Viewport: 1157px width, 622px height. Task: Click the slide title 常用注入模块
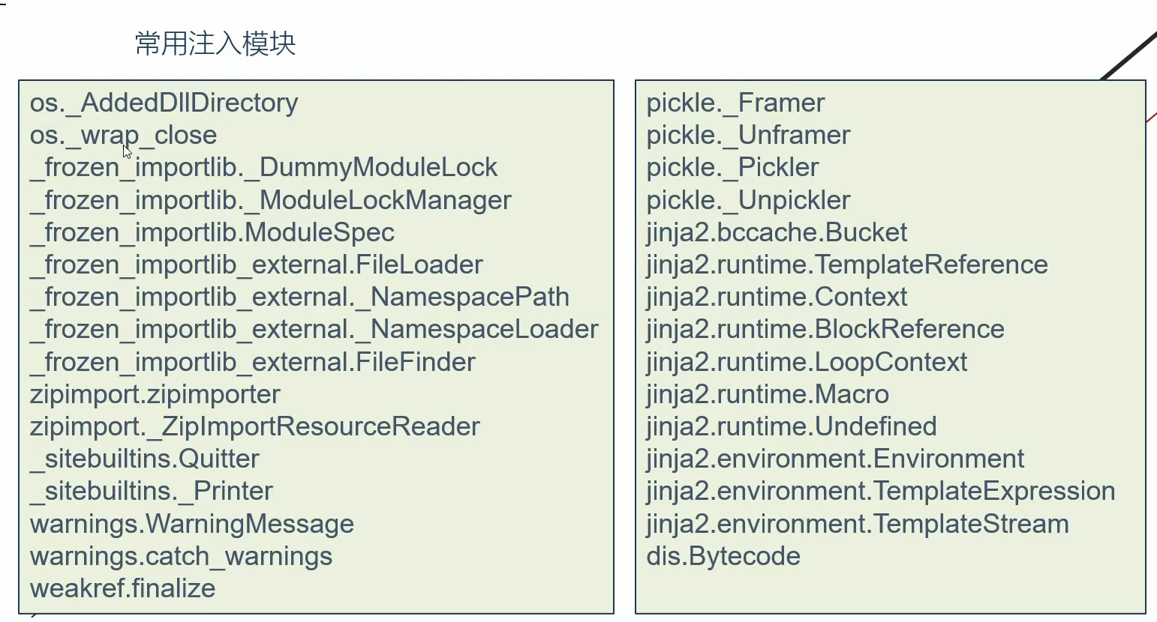point(215,43)
